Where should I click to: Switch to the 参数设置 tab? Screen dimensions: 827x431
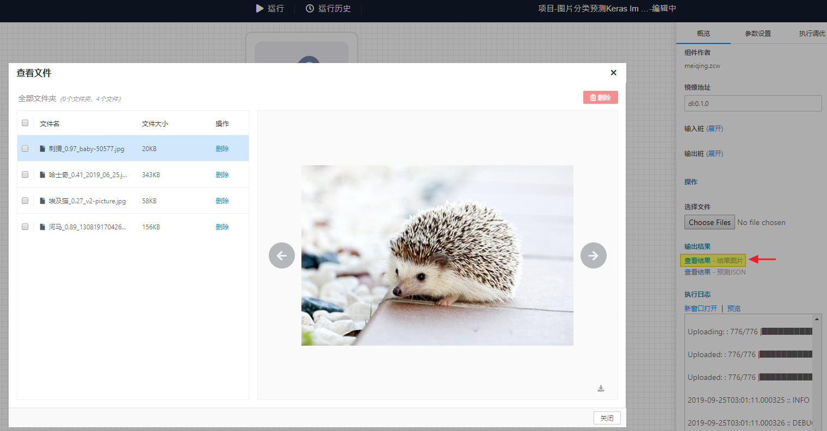[758, 34]
